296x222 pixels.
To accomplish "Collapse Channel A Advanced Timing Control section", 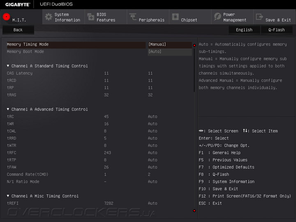I will (x=8, y=109).
